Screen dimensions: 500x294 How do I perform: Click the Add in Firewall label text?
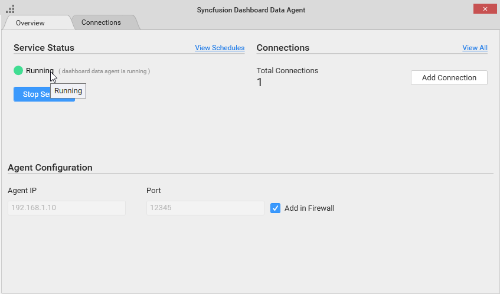(x=309, y=208)
